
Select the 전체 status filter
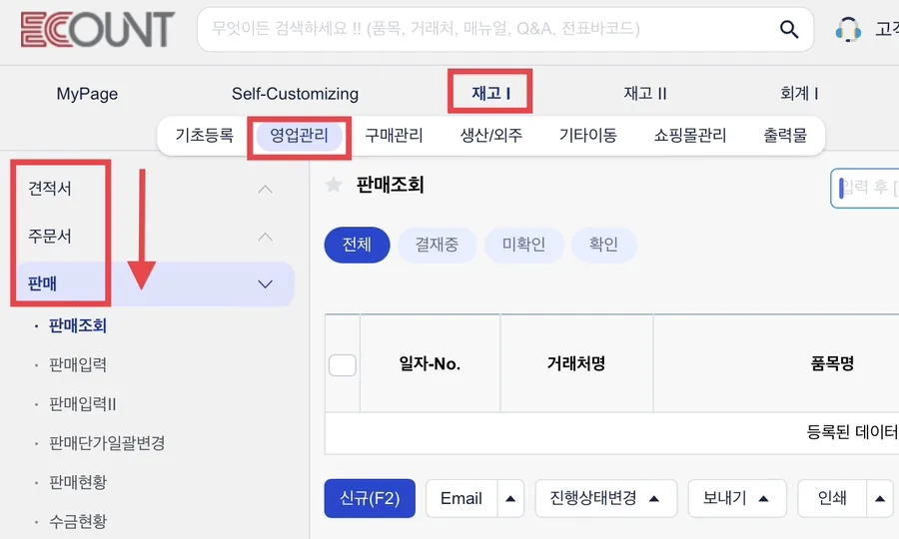click(x=357, y=245)
